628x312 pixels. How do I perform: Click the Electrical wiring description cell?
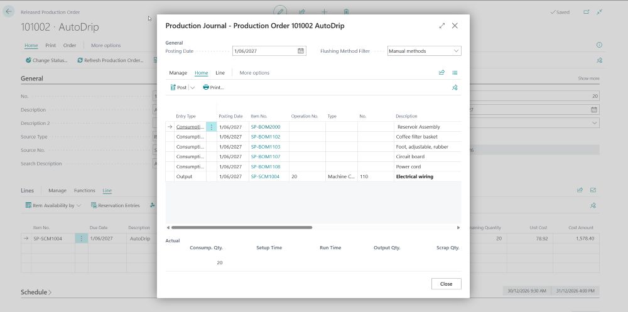click(x=427, y=176)
